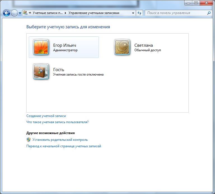The height and width of the screenshot is (194, 215).
Task: Open the address bar history dropdown
Action: point(133,13)
